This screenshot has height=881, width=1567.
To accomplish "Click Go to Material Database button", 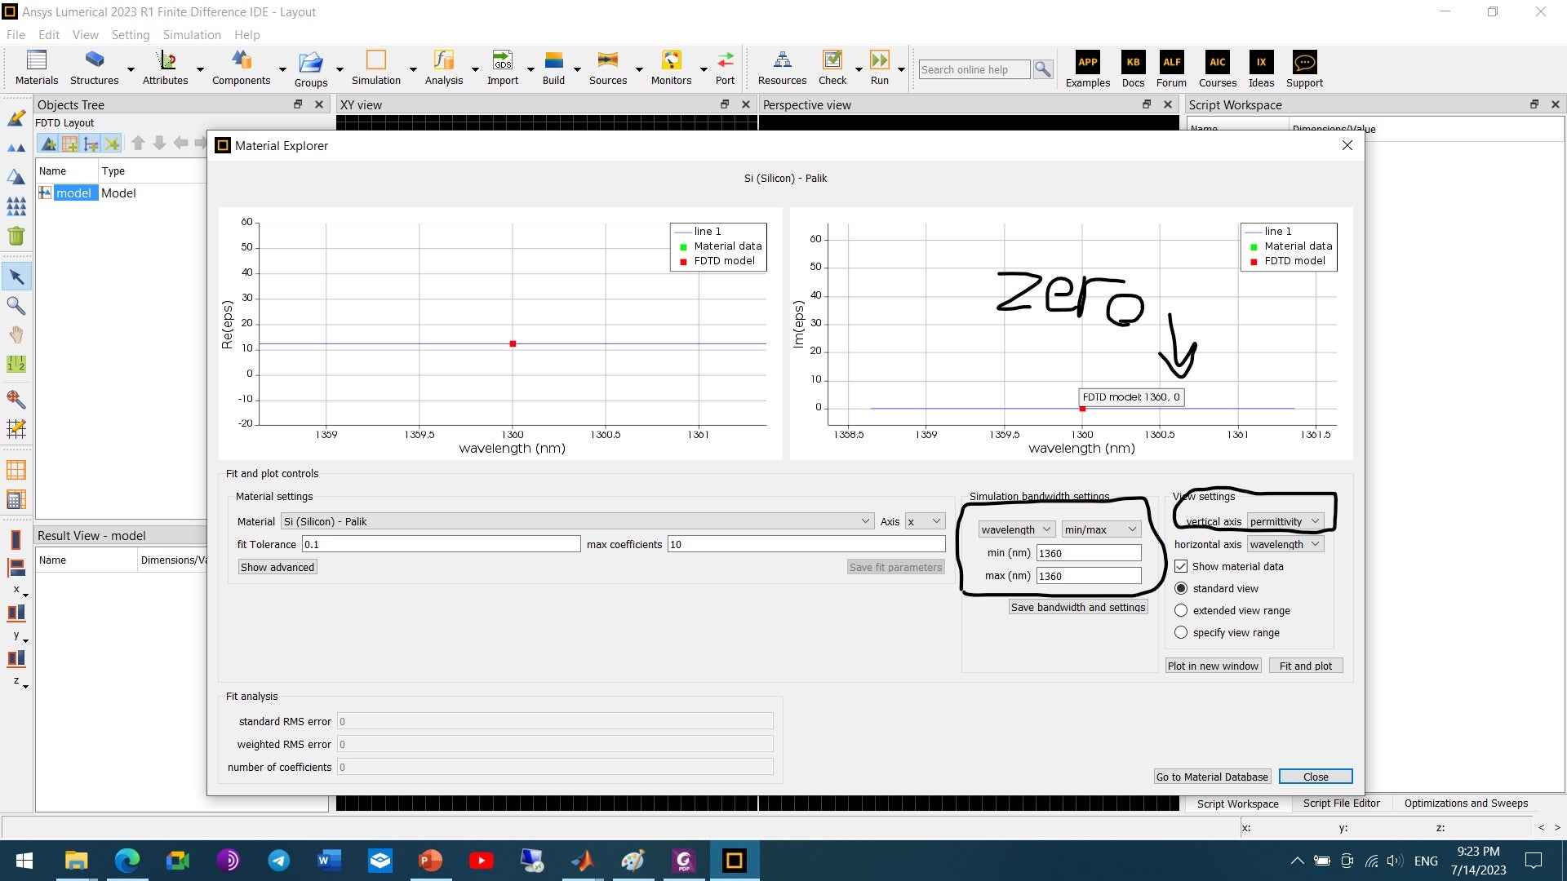I will (x=1212, y=777).
